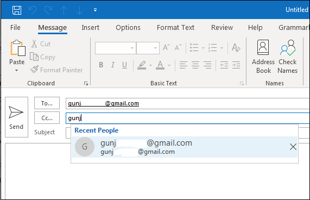Click the G contact avatar
This screenshot has height=200, width=310.
point(85,147)
